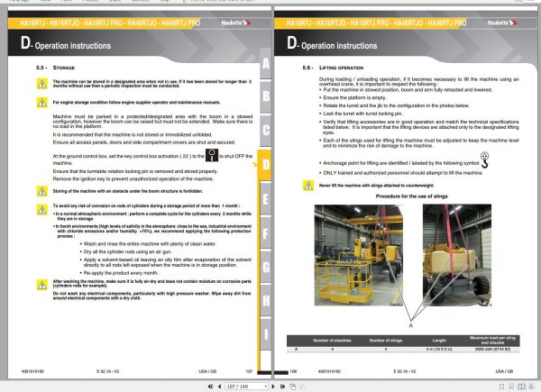Click warning icon beside after-washing notice

(42, 285)
